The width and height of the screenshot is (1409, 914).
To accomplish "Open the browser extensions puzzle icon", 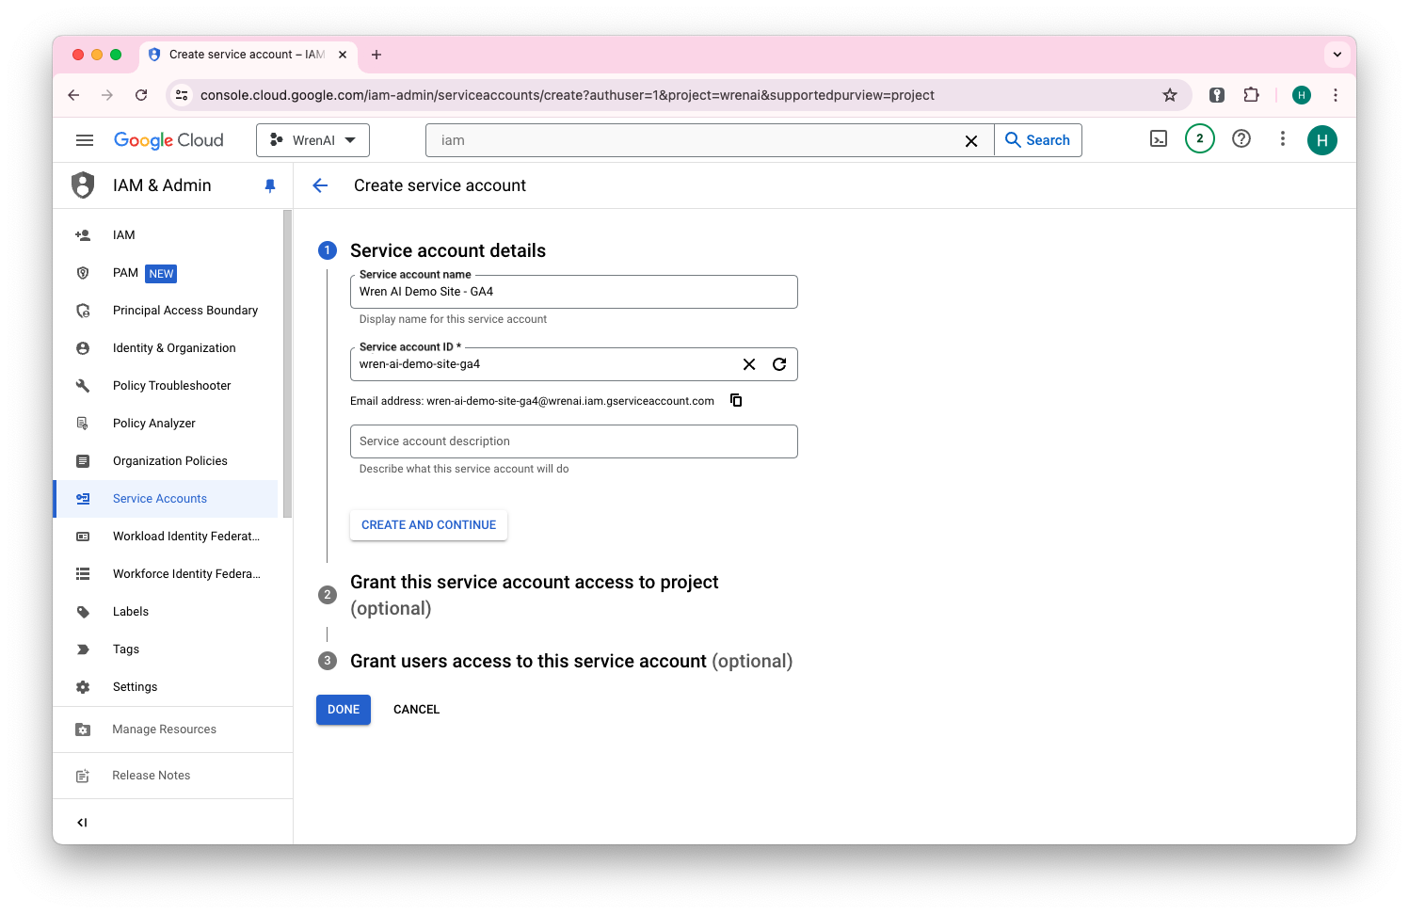I will (1251, 95).
